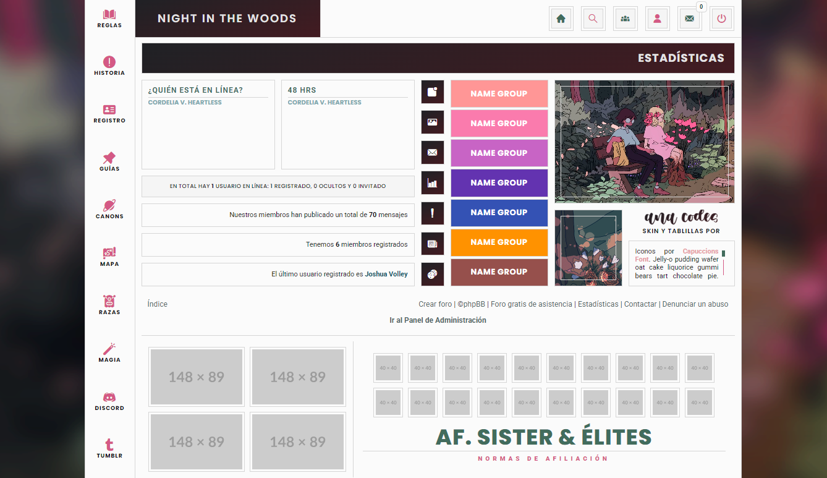Screen dimensions: 827x478
Task: Click the Night in the Woods title
Action: (227, 19)
